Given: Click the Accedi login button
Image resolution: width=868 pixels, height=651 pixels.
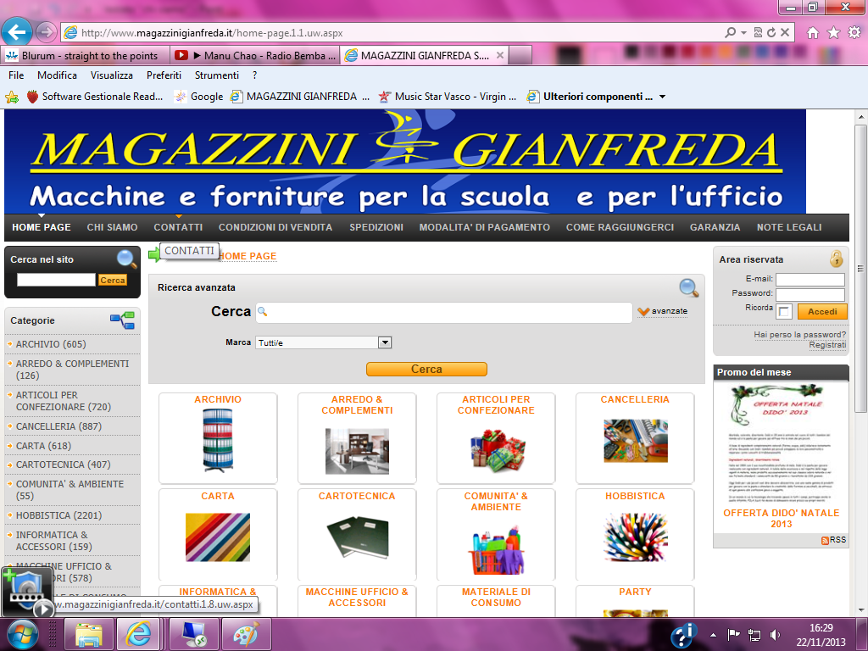Looking at the screenshot, I should pos(822,312).
